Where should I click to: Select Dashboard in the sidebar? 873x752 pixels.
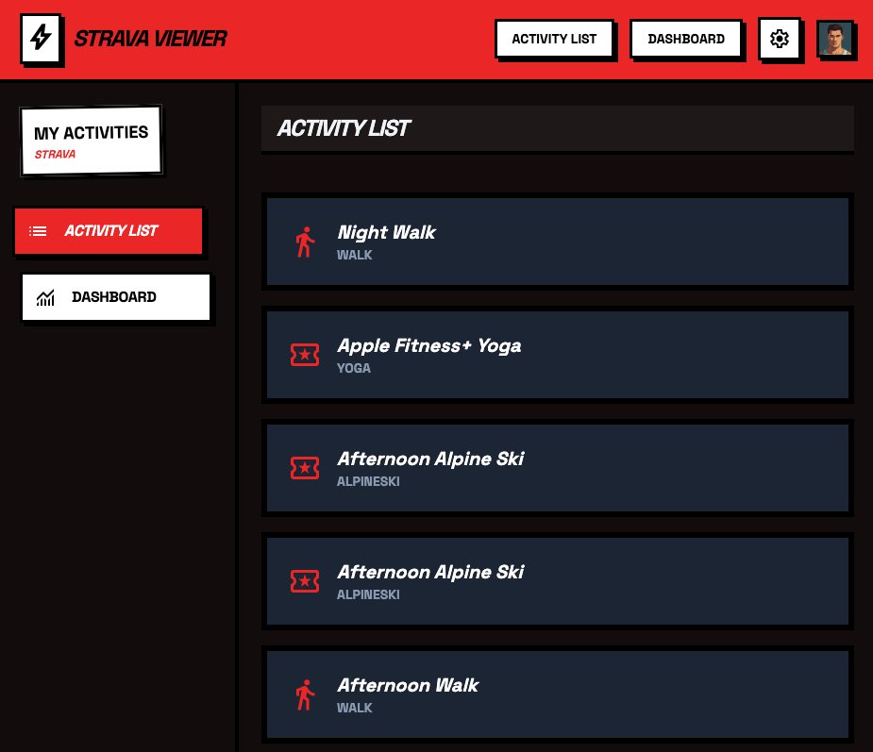(116, 297)
